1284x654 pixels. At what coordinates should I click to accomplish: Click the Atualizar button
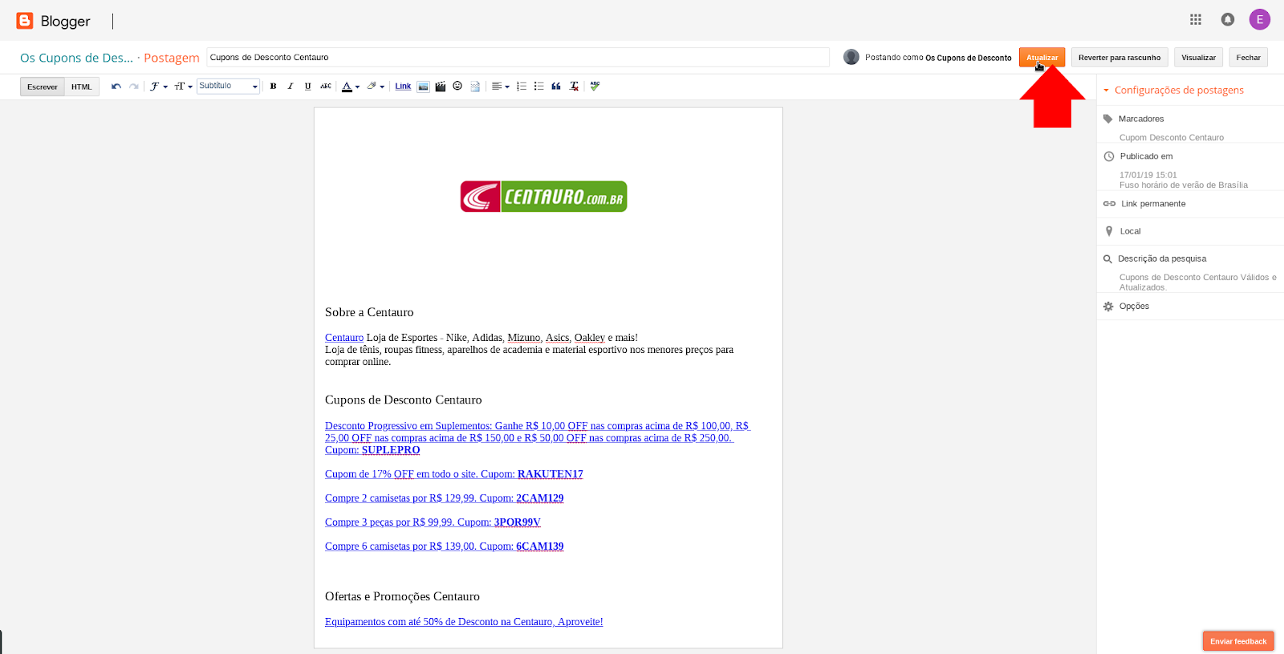click(x=1042, y=58)
